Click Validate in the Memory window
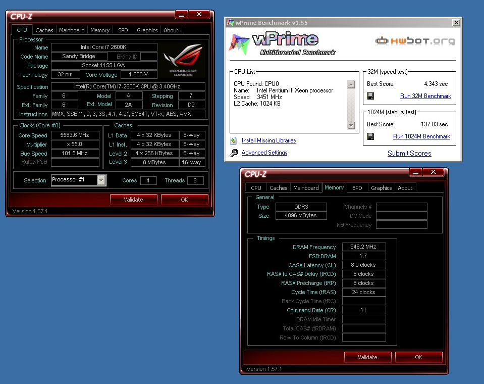Screen dimensions: 484x384 click(367, 357)
